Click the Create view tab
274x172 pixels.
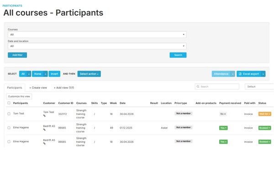click(38, 88)
